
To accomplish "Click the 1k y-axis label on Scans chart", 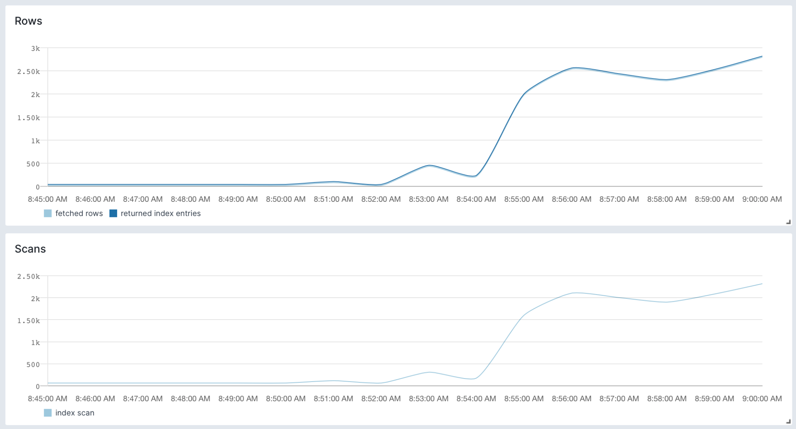I will tap(35, 343).
